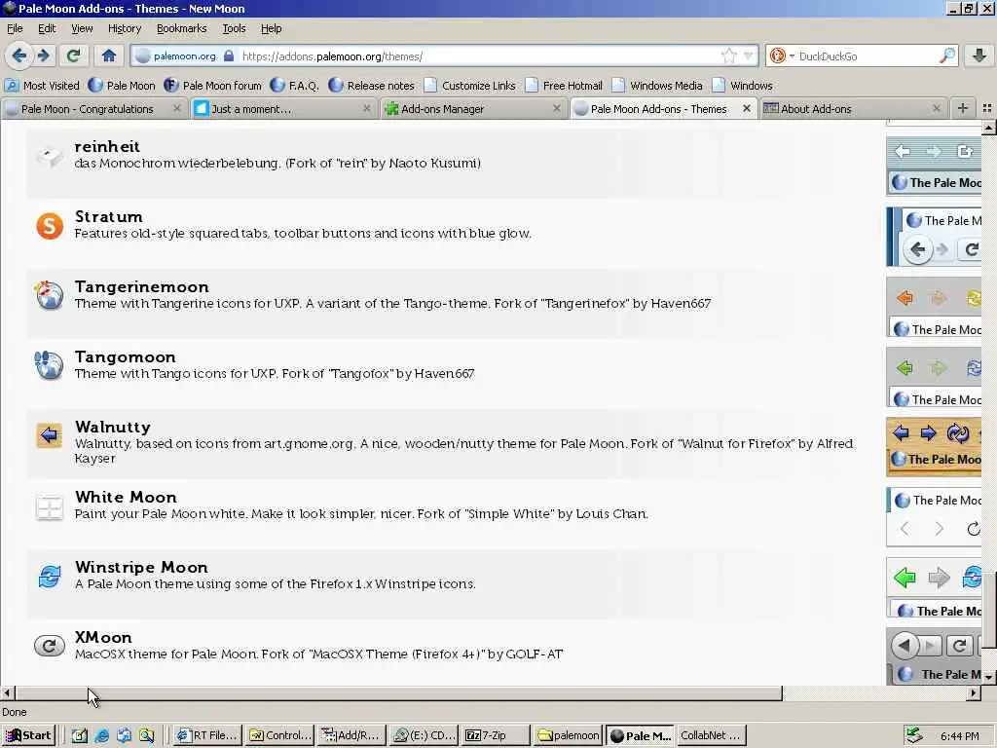Screen dimensions: 997x748
Task: Click the browser Forward arrow button
Action: tap(43, 56)
